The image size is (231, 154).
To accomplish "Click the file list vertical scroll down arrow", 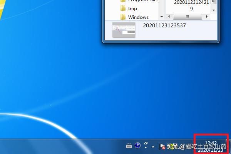I will pyautogui.click(x=213, y=11).
